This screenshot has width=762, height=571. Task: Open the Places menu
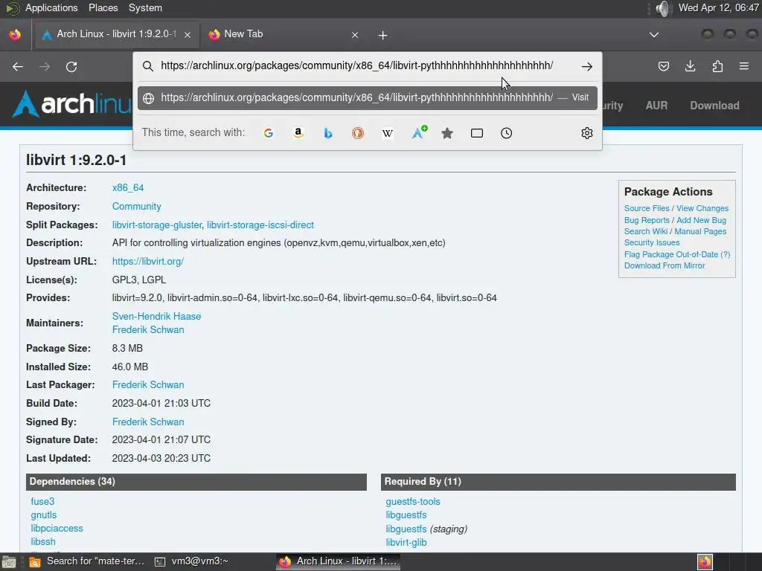103,7
